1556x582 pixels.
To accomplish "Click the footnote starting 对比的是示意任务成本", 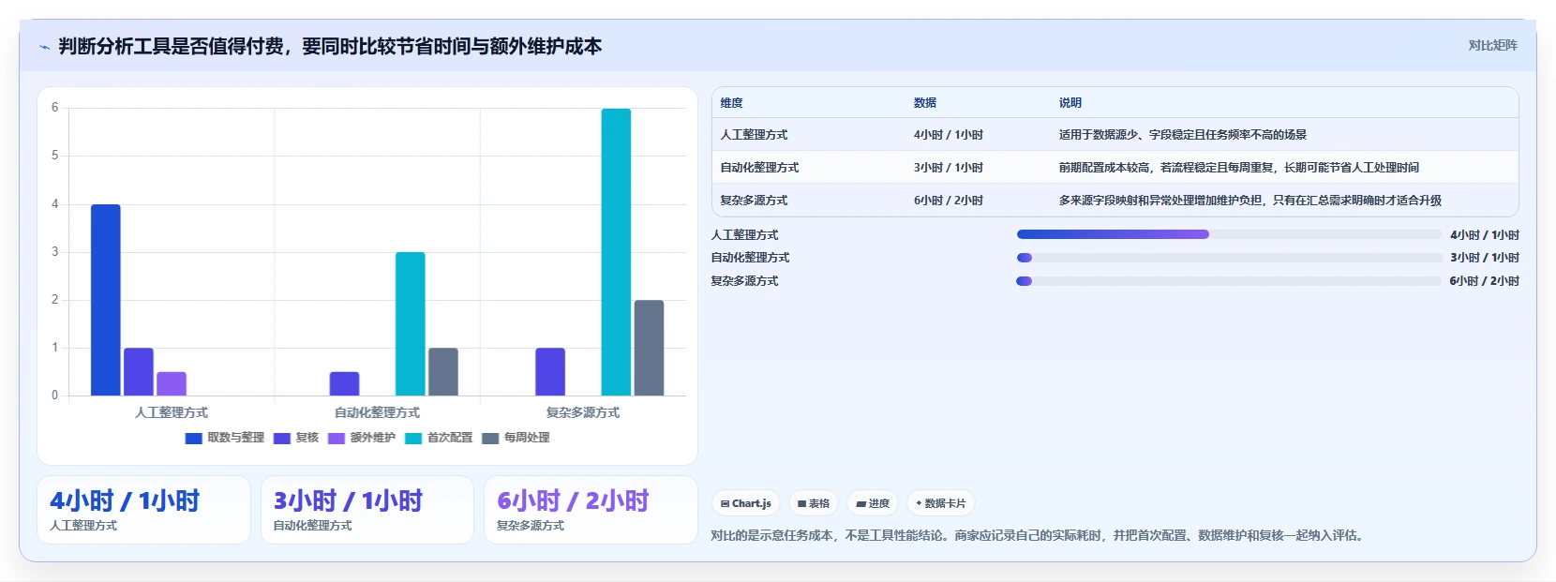I will (1039, 536).
